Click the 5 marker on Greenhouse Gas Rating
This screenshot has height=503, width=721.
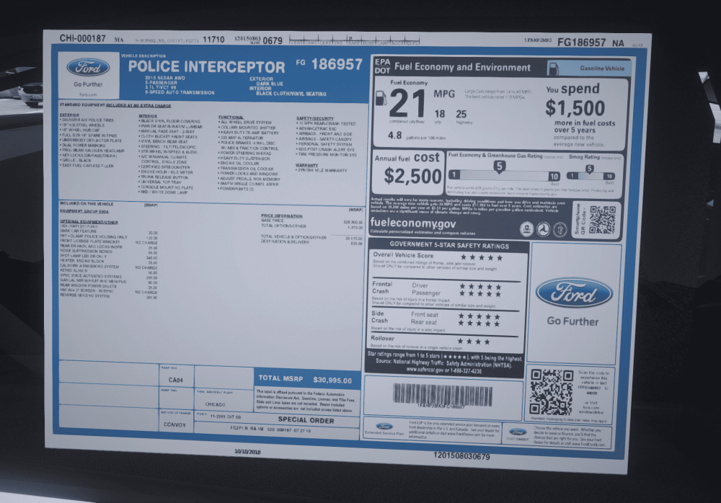pyautogui.click(x=500, y=166)
